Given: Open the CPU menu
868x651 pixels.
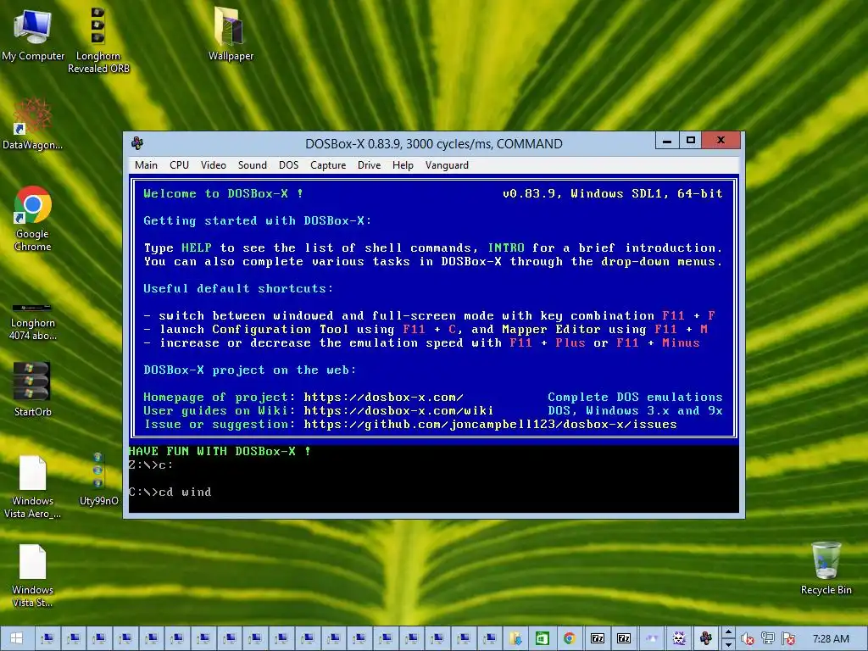Looking at the screenshot, I should point(180,165).
